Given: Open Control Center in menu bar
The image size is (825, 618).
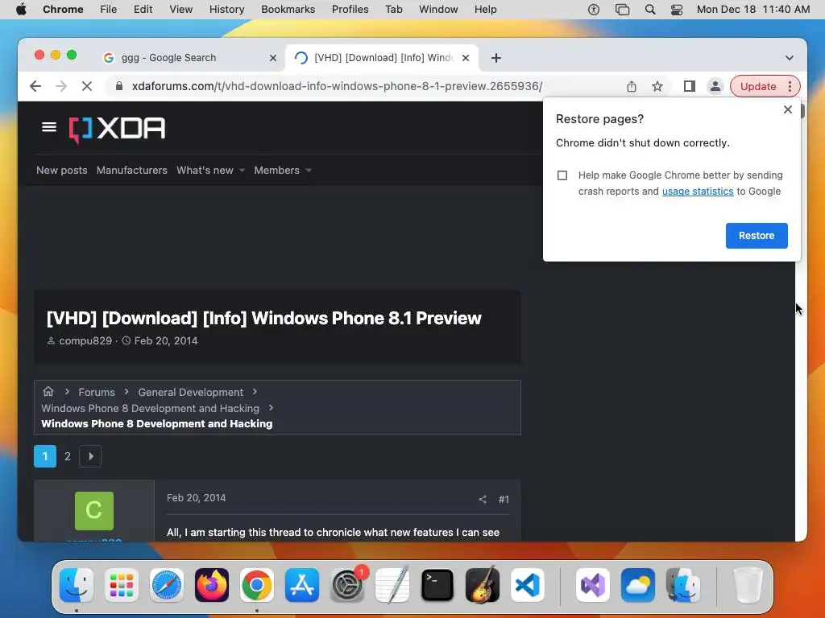Looking at the screenshot, I should (677, 10).
